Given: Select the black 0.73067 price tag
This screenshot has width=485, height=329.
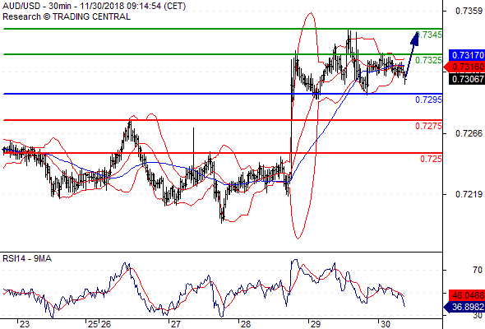Looking at the screenshot, I should point(466,79).
